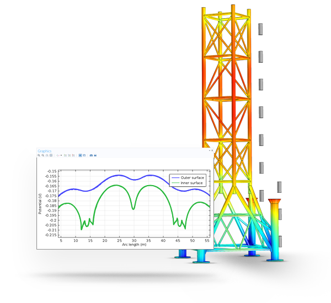Click the Zoom Extents icon
The height and width of the screenshot is (303, 331).
[x=51, y=155]
